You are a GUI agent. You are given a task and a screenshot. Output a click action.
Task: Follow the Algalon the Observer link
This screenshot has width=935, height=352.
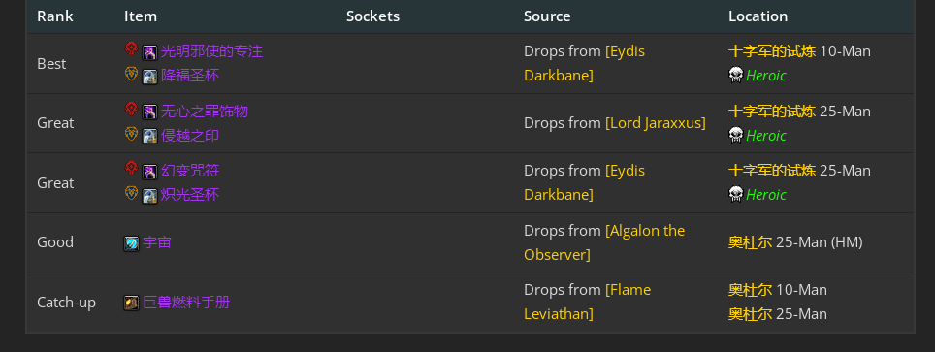[604, 242]
